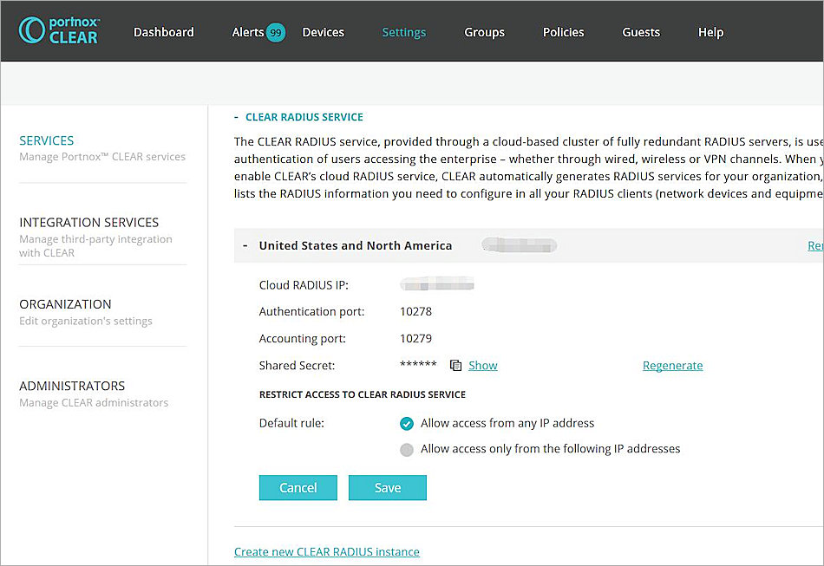
Task: Select SERVICES in the left sidebar
Action: [x=46, y=140]
